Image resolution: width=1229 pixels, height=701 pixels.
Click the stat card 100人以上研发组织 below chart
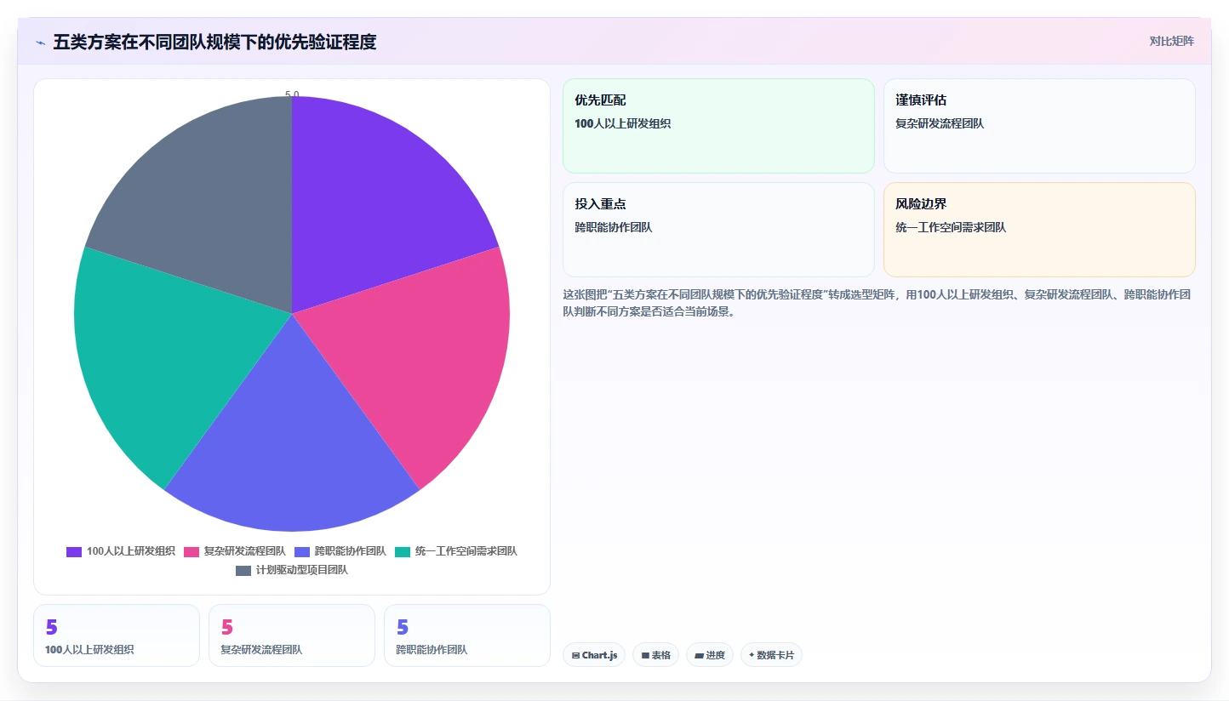(117, 635)
